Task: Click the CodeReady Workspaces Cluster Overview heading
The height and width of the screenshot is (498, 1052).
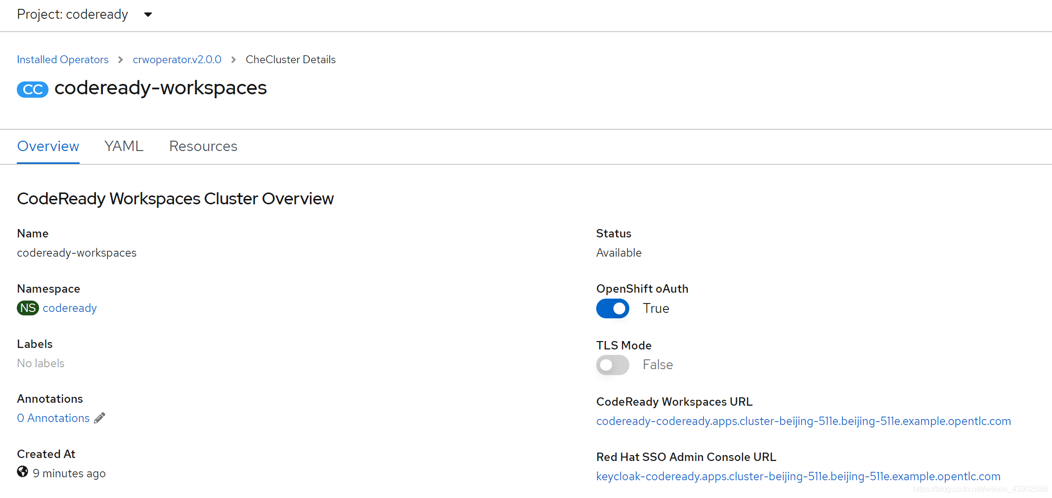Action: coord(175,198)
